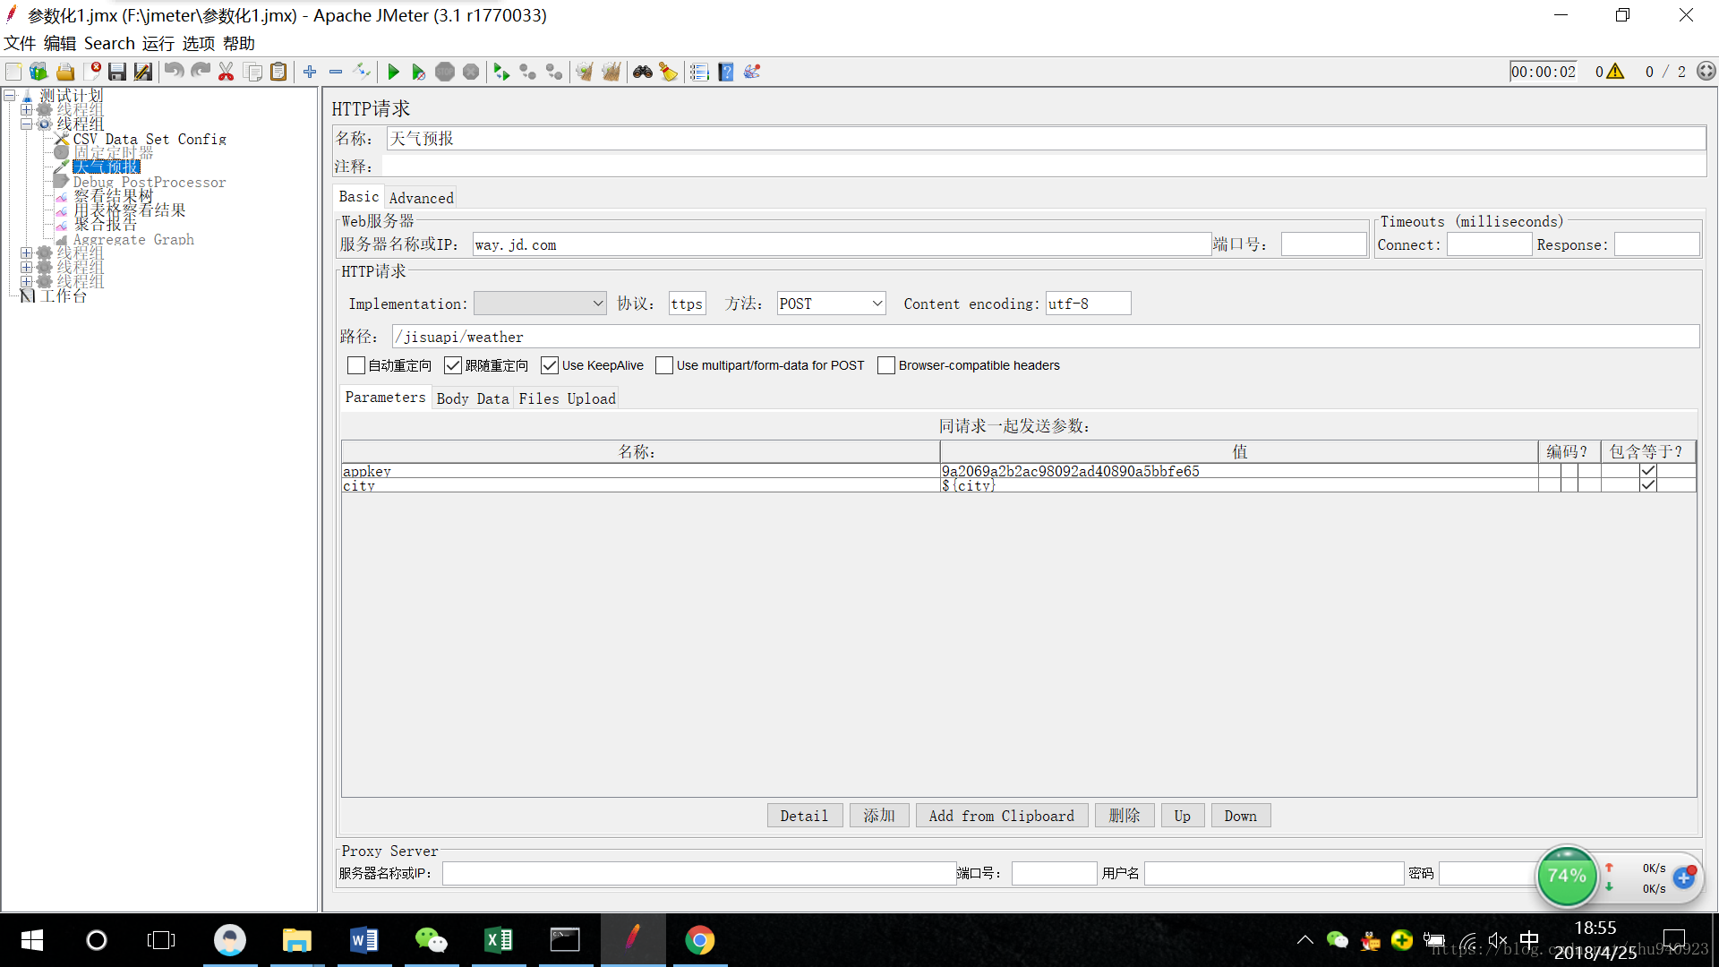The height and width of the screenshot is (967, 1719).
Task: Click the Detail button
Action: (804, 816)
